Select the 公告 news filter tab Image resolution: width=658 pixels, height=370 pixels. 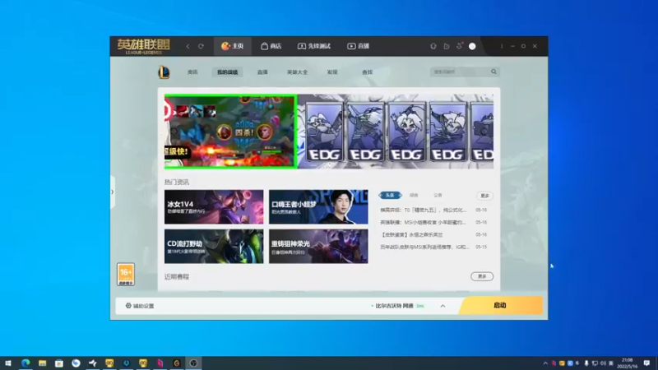[438, 195]
